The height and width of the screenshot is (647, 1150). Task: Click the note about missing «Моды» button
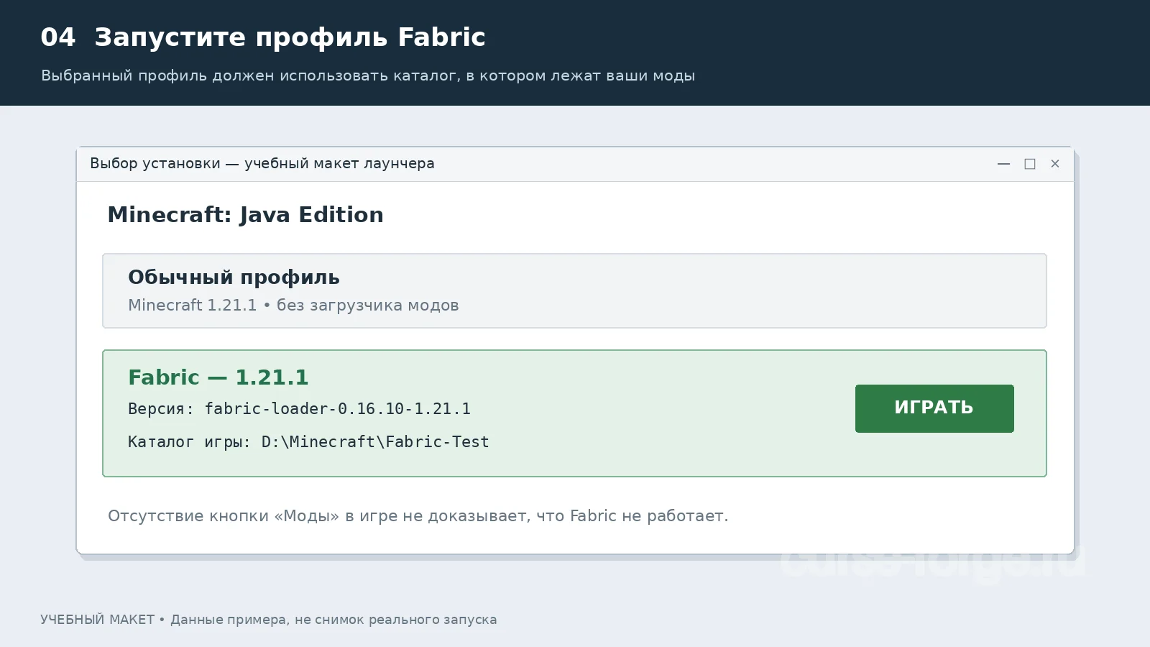coord(418,515)
